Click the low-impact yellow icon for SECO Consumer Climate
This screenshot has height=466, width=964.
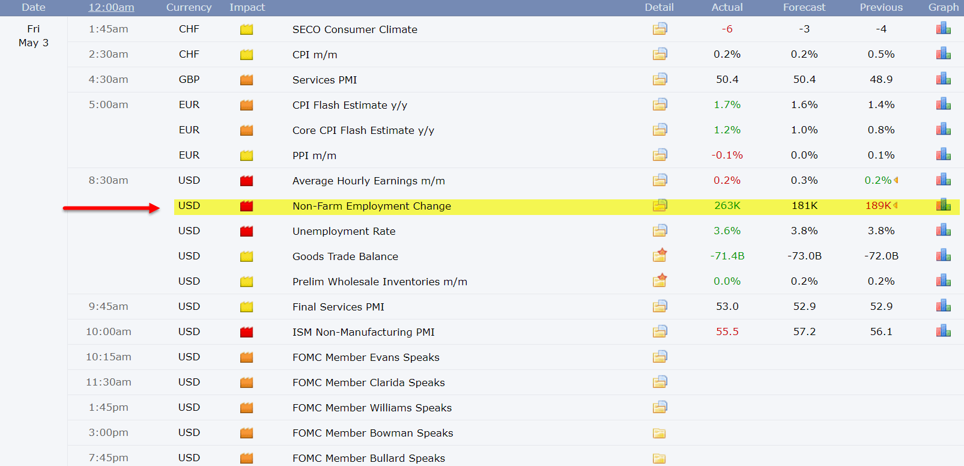[x=246, y=29]
